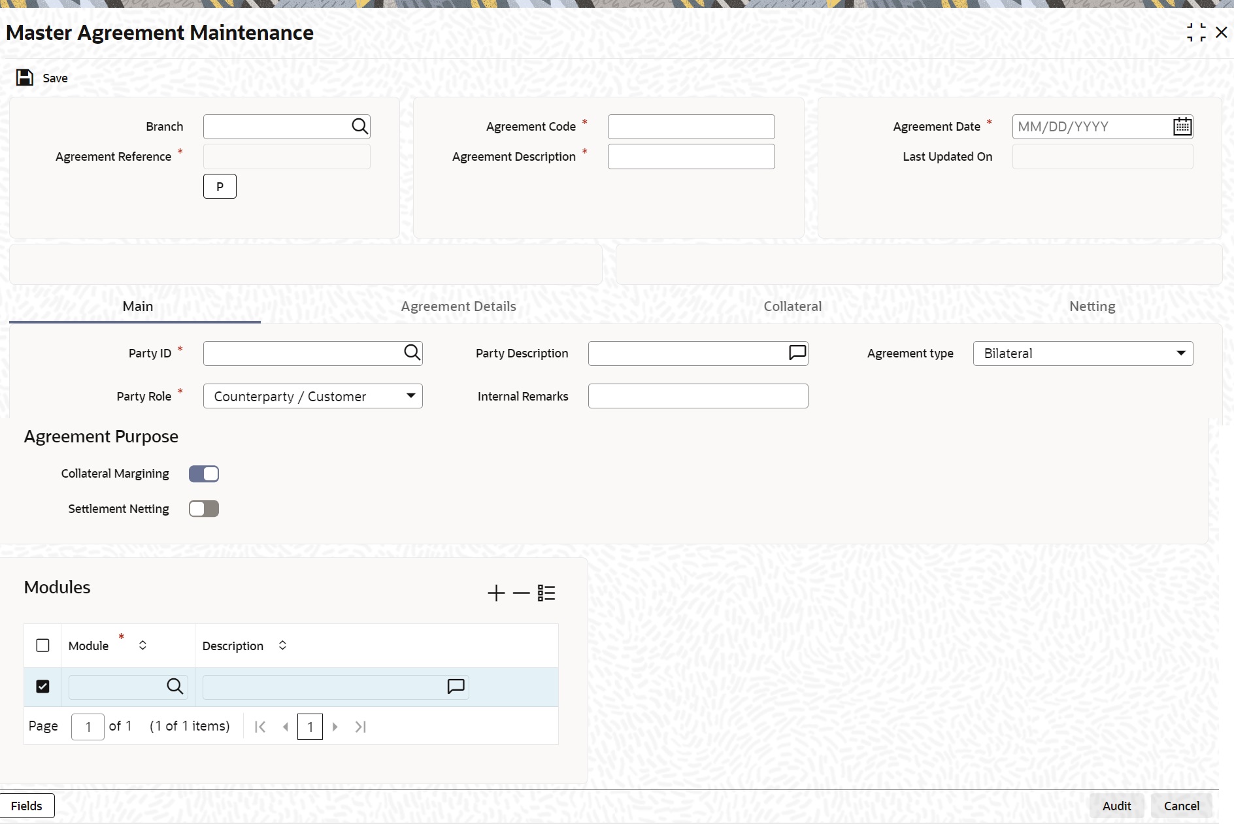Click the Cancel button
The height and width of the screenshot is (824, 1234).
click(1182, 806)
